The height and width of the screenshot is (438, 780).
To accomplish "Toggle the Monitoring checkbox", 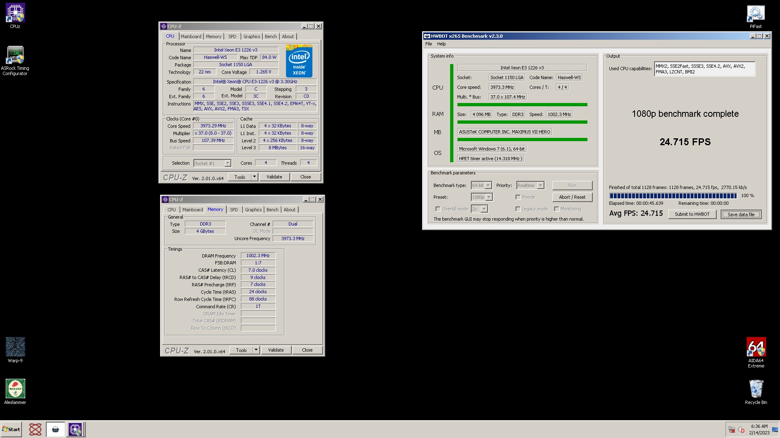I will 557,209.
